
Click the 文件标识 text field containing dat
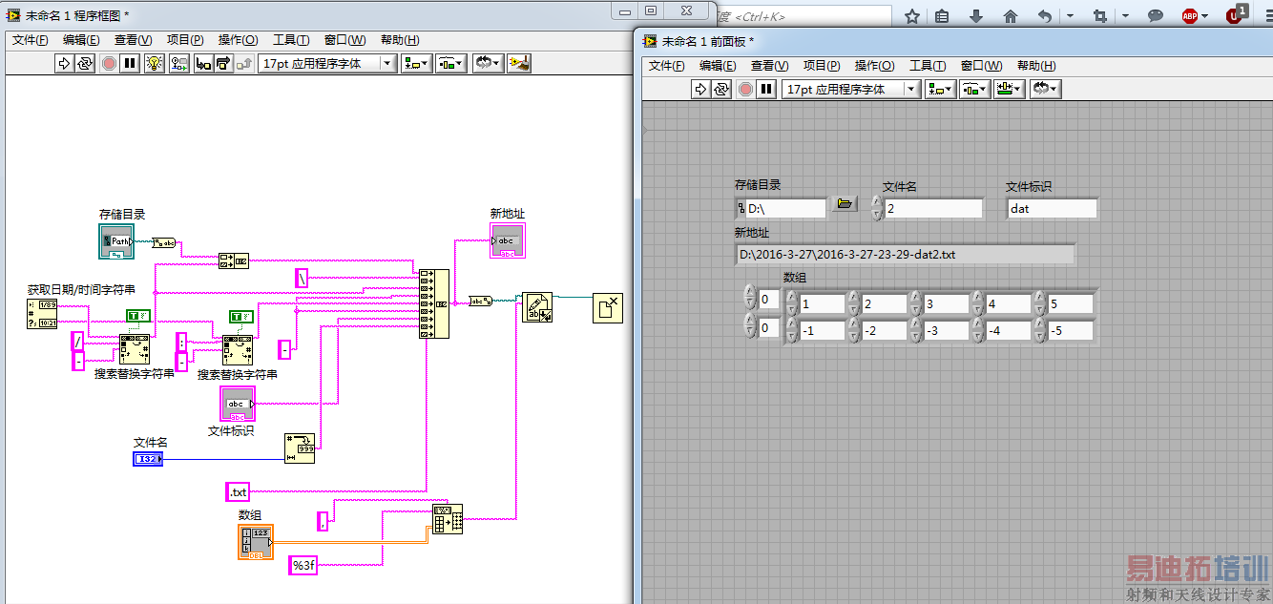click(1052, 208)
